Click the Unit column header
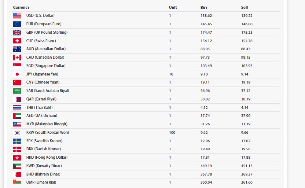Viewport: 305px width, 188px height. pos(173,7)
